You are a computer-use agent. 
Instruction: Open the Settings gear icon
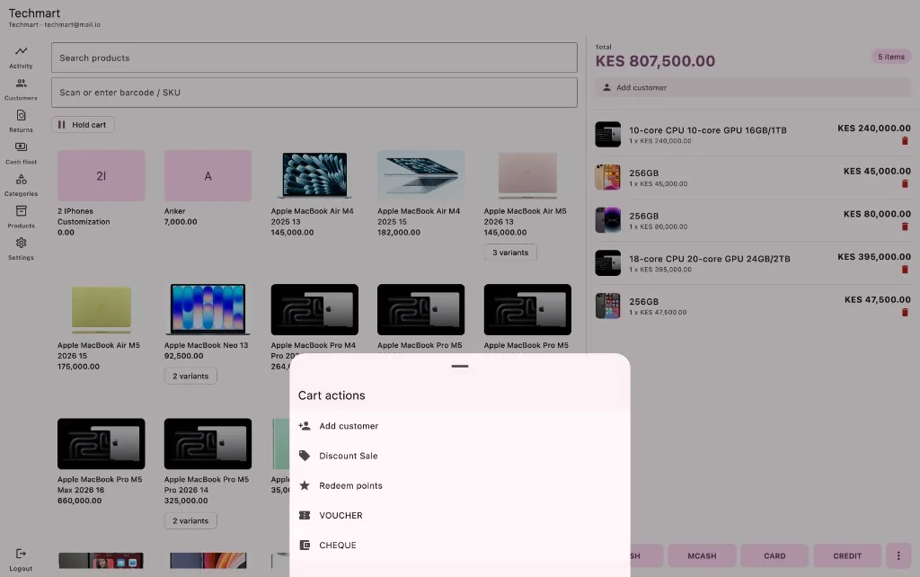(x=22, y=243)
